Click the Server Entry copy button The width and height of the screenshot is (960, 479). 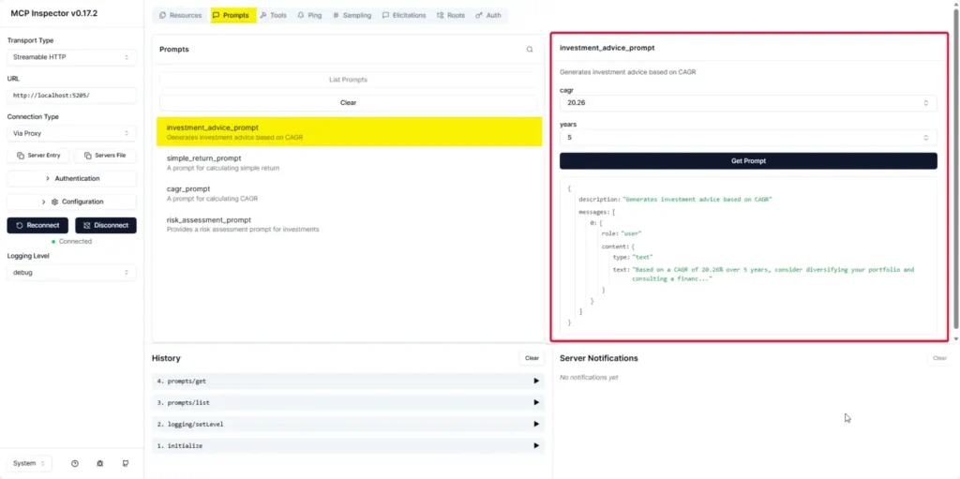38,156
